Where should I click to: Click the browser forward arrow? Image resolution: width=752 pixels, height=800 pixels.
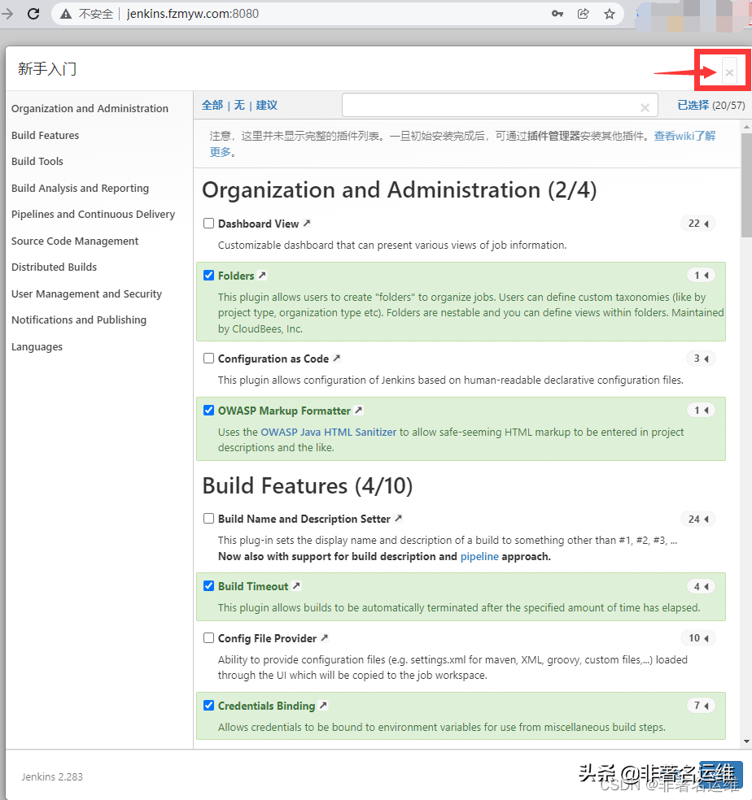pyautogui.click(x=7, y=14)
